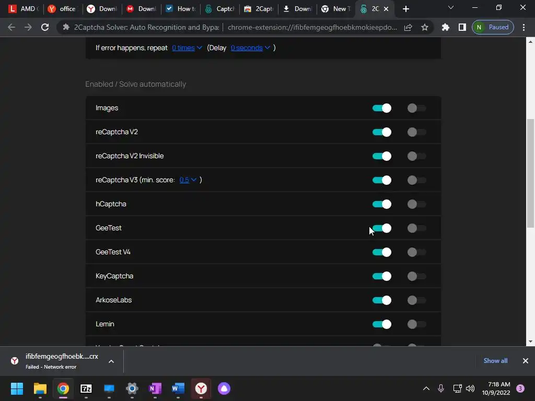Switch to the Captcha tab
Screen dimensions: 535x401
pos(220,9)
